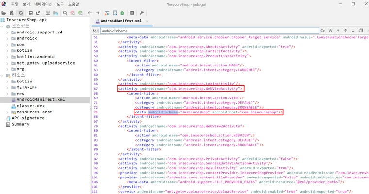369x194 pixels.
Task: Click the UploadService service line
Action: (235, 192)
